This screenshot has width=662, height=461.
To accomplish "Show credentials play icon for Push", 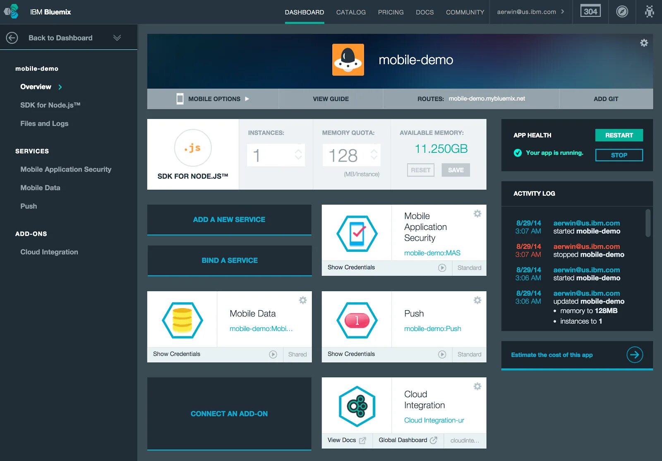I will coord(442,354).
